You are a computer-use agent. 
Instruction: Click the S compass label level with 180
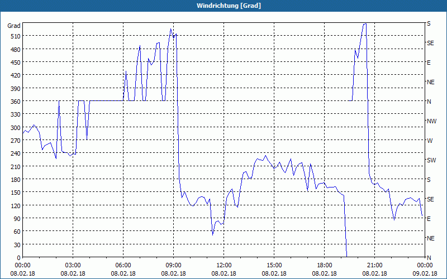(429, 180)
